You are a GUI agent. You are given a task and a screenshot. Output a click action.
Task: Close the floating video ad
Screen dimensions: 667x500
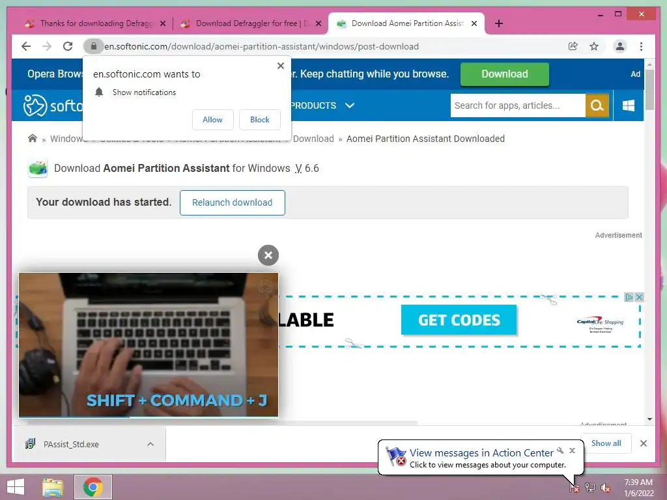click(x=268, y=255)
